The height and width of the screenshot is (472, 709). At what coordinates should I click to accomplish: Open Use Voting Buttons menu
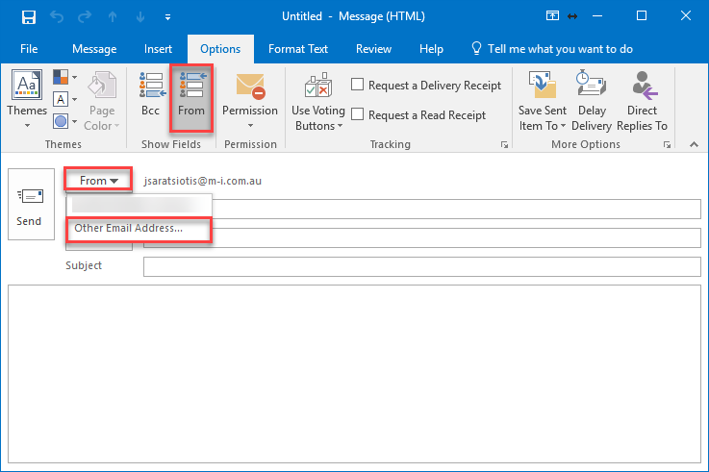(318, 101)
